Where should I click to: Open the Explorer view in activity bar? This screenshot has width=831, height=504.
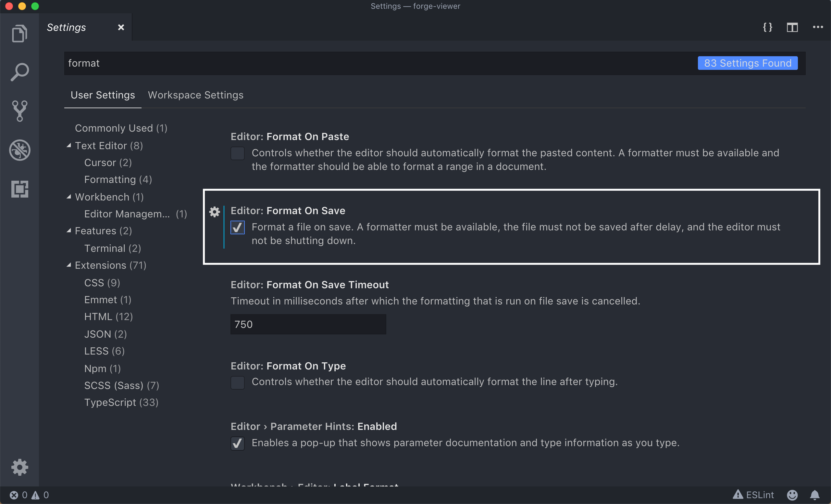[x=19, y=33]
